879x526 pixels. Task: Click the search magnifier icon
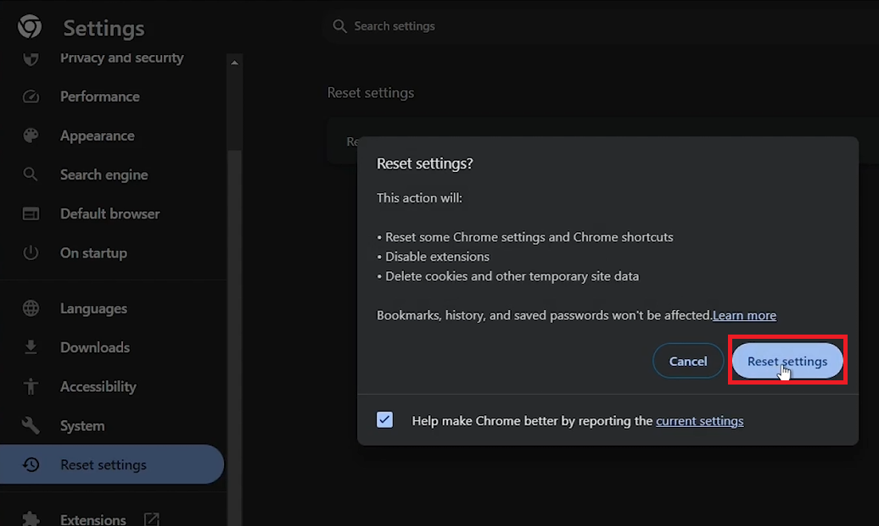click(339, 26)
